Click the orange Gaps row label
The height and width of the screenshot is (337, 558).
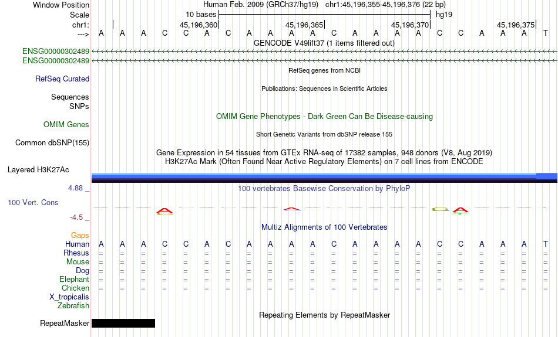click(80, 236)
